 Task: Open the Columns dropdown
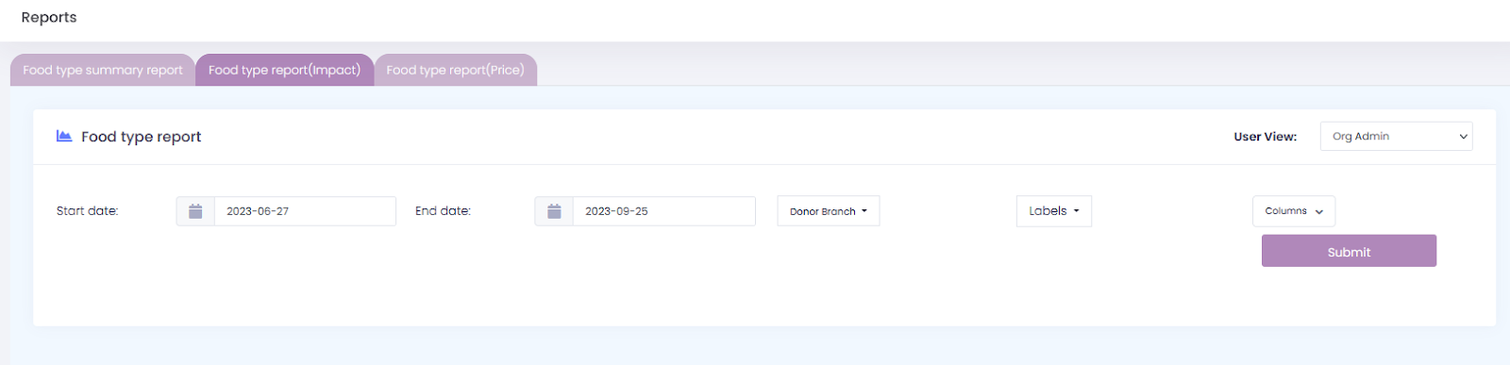pyautogui.click(x=1294, y=211)
